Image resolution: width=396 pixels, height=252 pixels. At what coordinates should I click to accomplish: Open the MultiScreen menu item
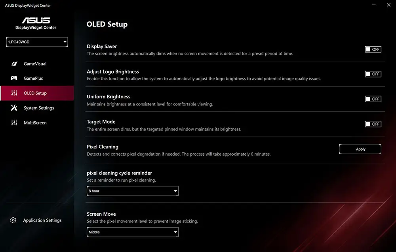35,123
